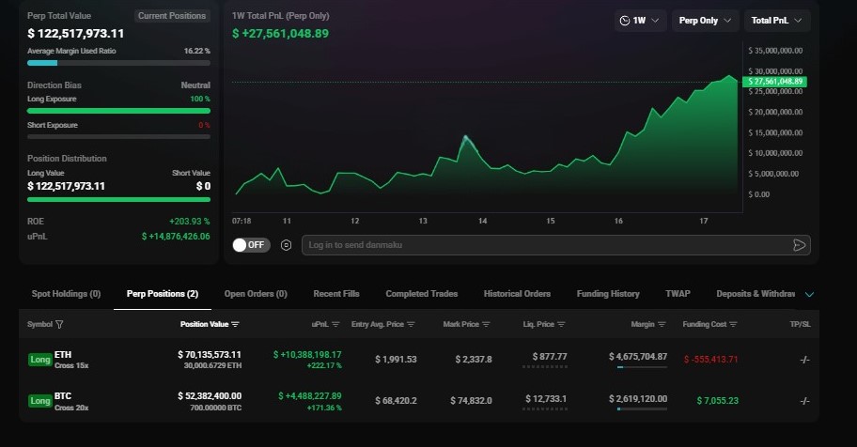This screenshot has width=857, height=447.
Task: Open the TWAP tab
Action: [678, 294]
